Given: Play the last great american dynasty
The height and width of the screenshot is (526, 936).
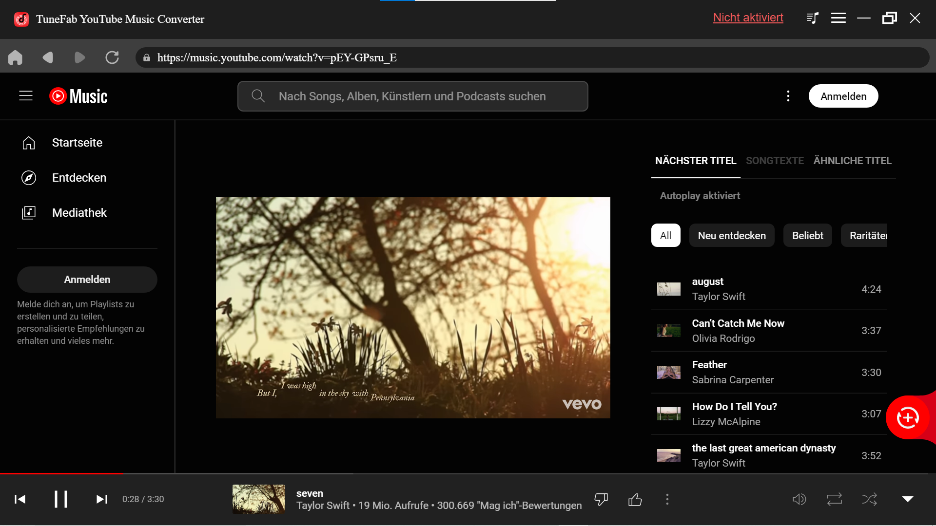Looking at the screenshot, I should click(769, 455).
